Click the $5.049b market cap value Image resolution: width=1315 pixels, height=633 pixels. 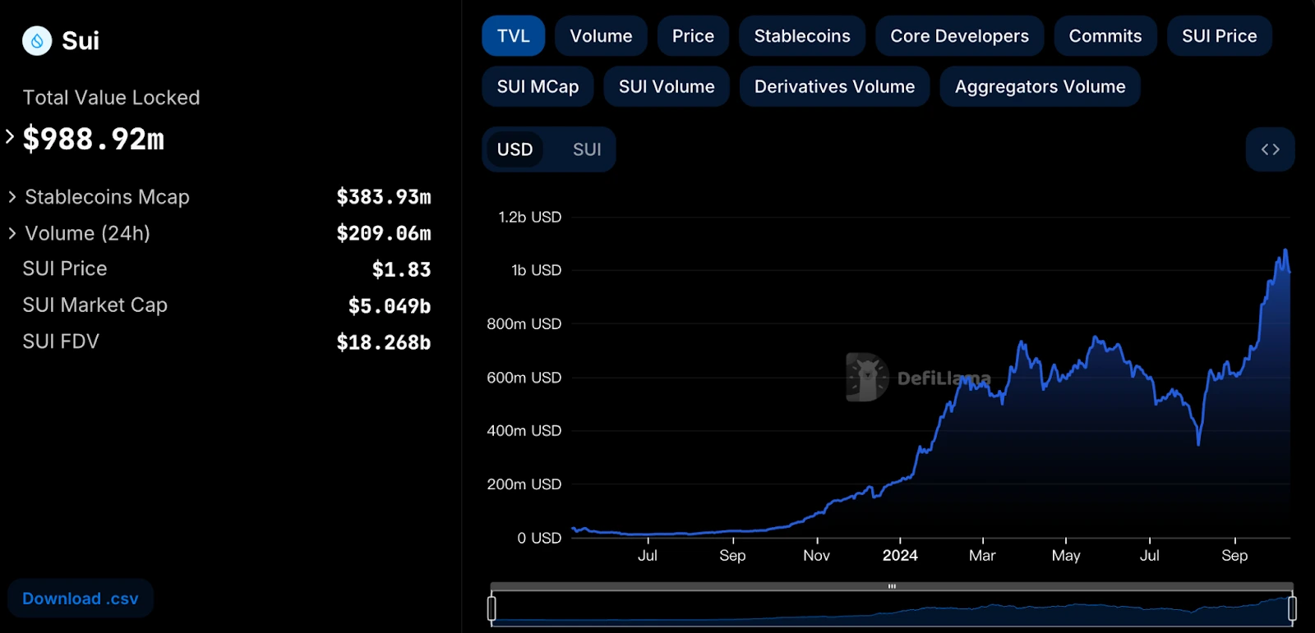pos(390,306)
